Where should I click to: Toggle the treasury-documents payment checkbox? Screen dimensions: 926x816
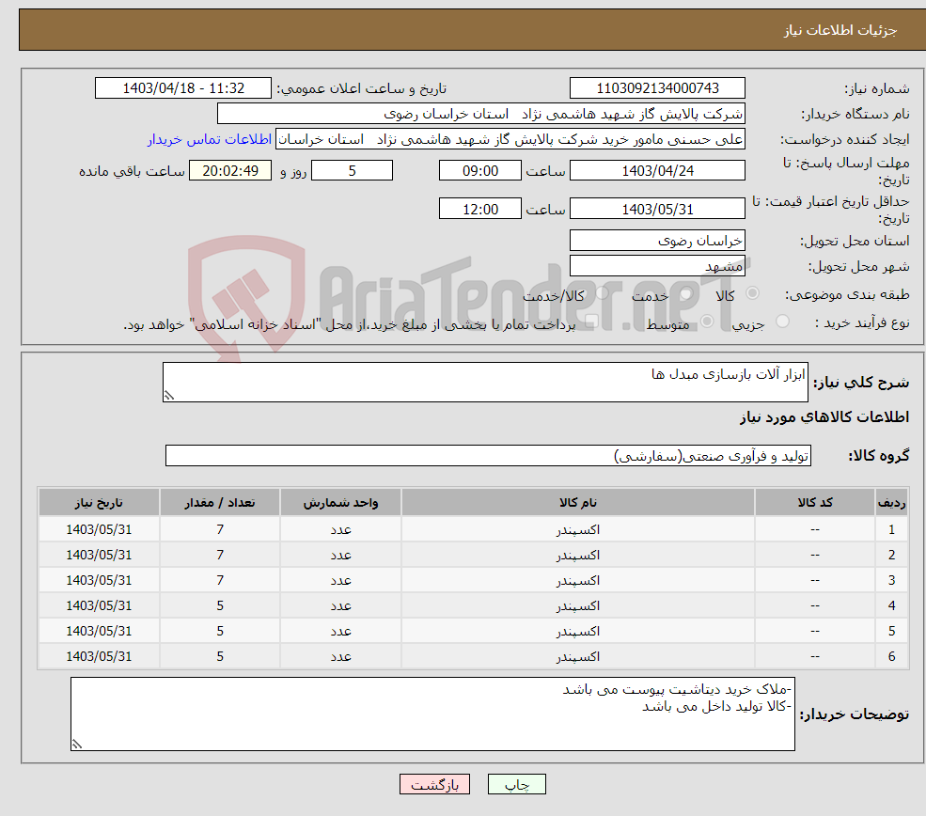pos(591,322)
